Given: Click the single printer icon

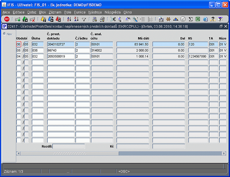Looking at the screenshot, I should pos(95,19).
